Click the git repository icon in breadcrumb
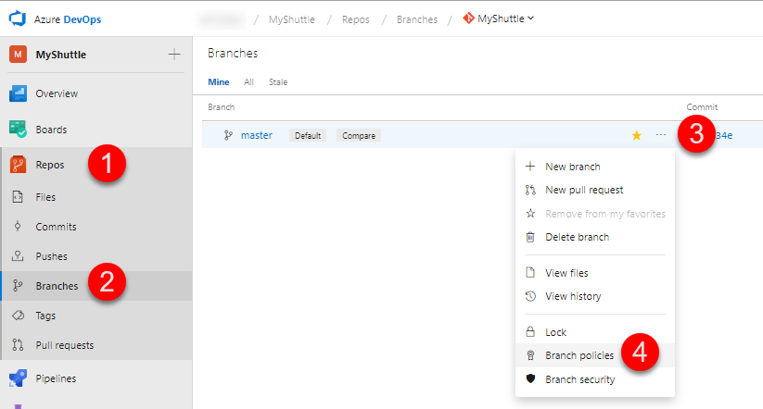Image resolution: width=763 pixels, height=409 pixels. [468, 19]
